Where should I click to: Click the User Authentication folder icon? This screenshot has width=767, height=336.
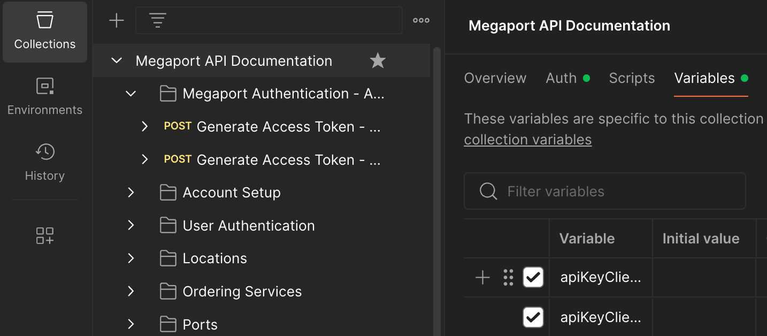tap(168, 226)
